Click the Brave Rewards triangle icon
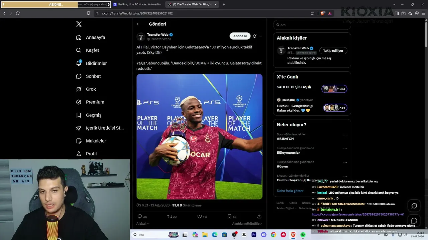The height and width of the screenshot is (240, 428). point(330,13)
